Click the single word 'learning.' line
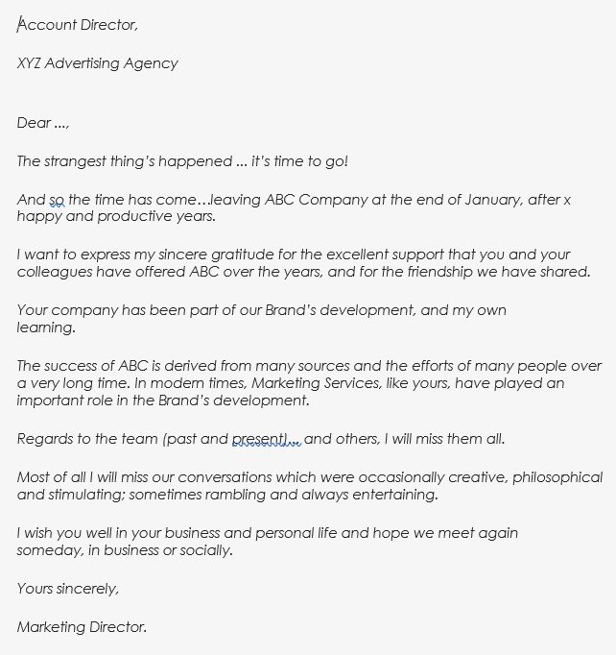This screenshot has height=655, width=616. (46, 327)
